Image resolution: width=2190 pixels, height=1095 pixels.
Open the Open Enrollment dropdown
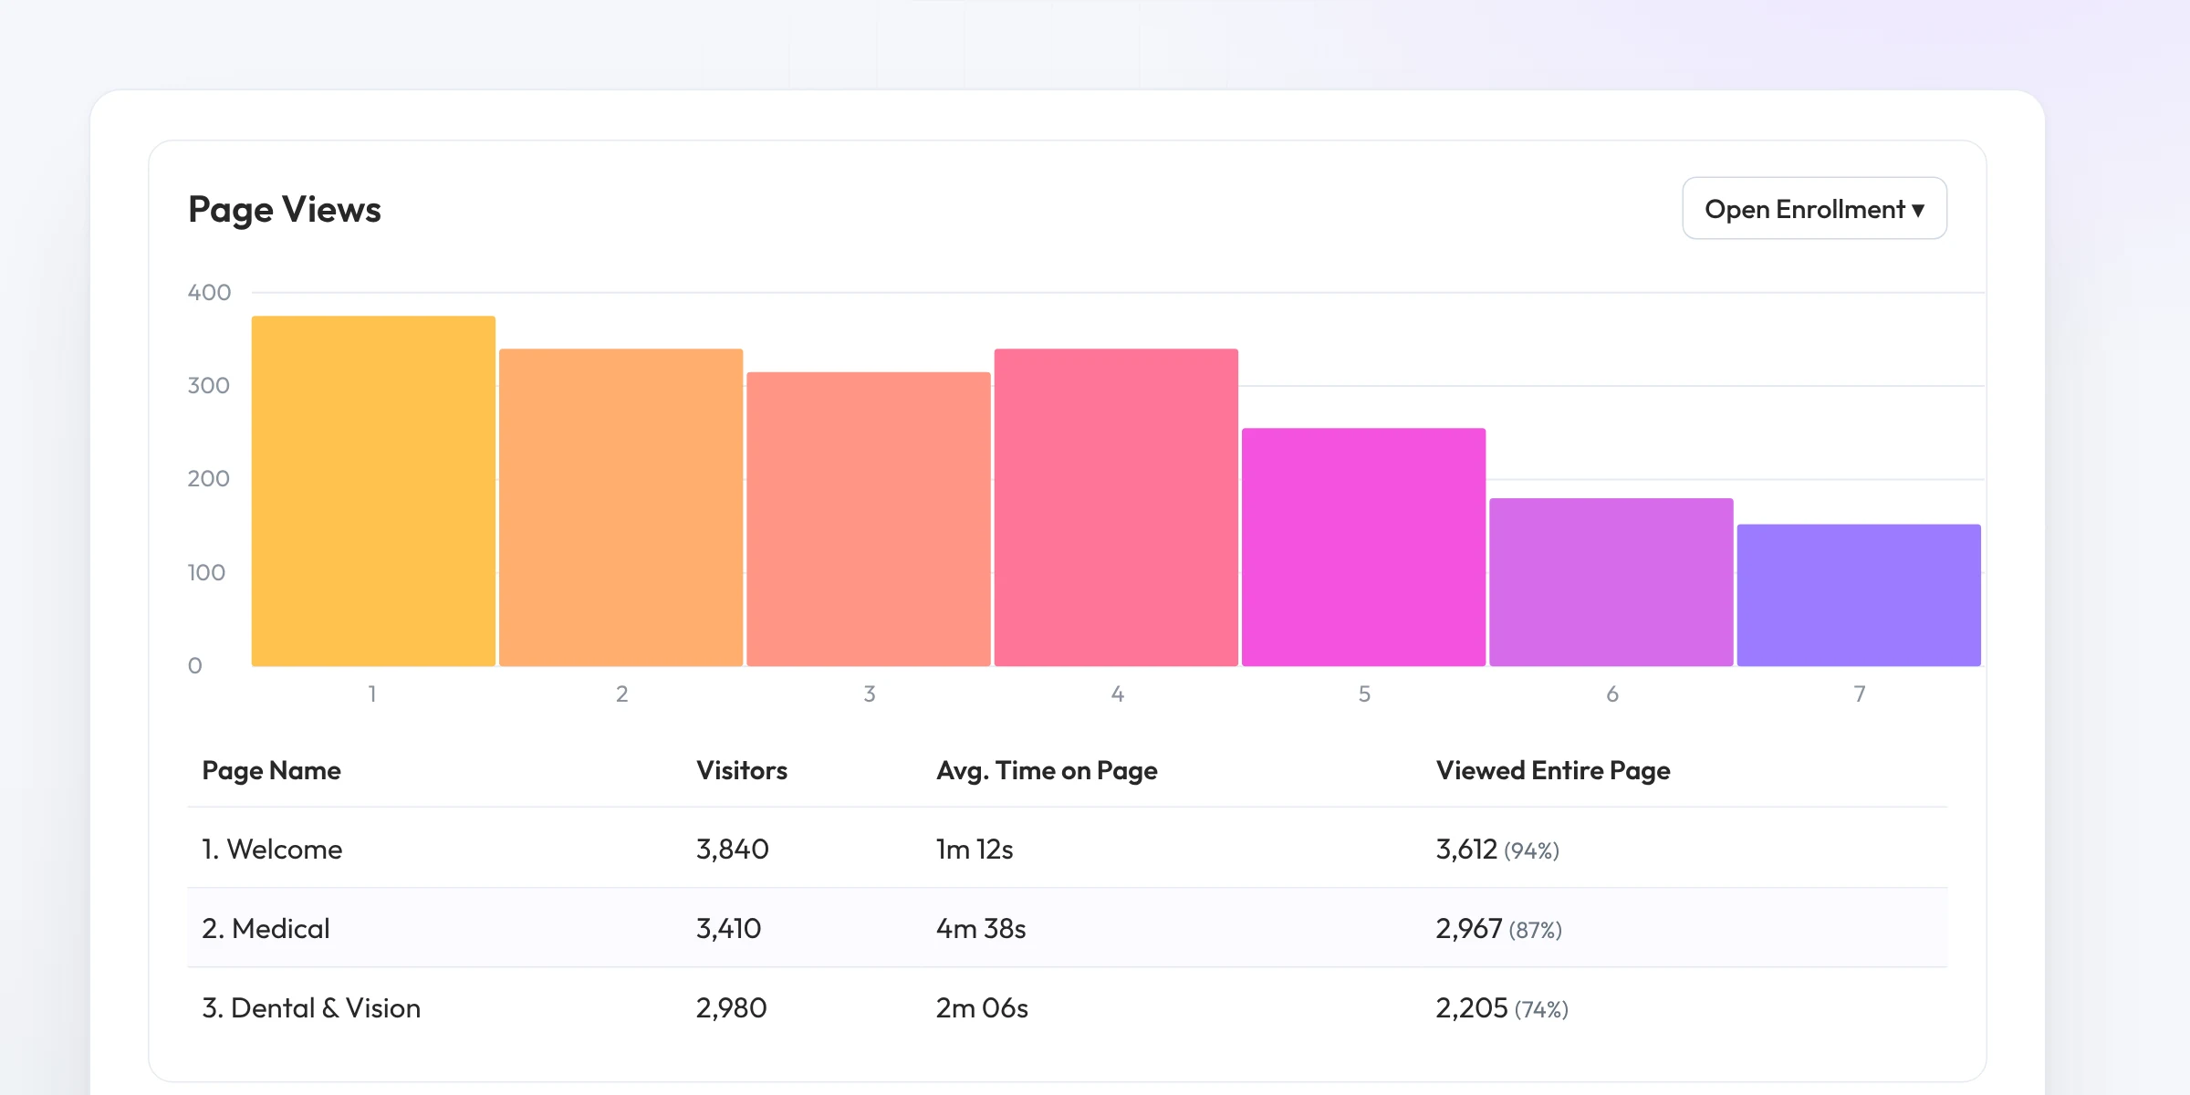(x=1814, y=209)
